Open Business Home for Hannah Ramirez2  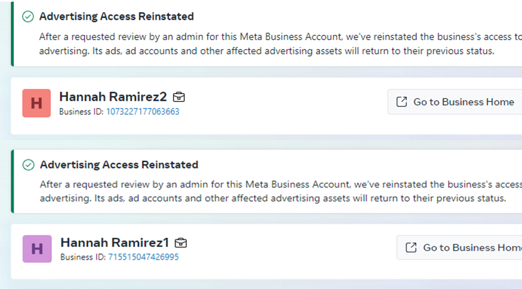[x=455, y=102]
